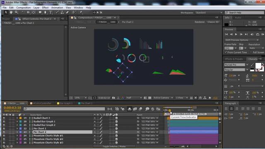The height and width of the screenshot is (149, 265).
Task: Toggle transparency grid in composition viewer
Action: point(150,98)
